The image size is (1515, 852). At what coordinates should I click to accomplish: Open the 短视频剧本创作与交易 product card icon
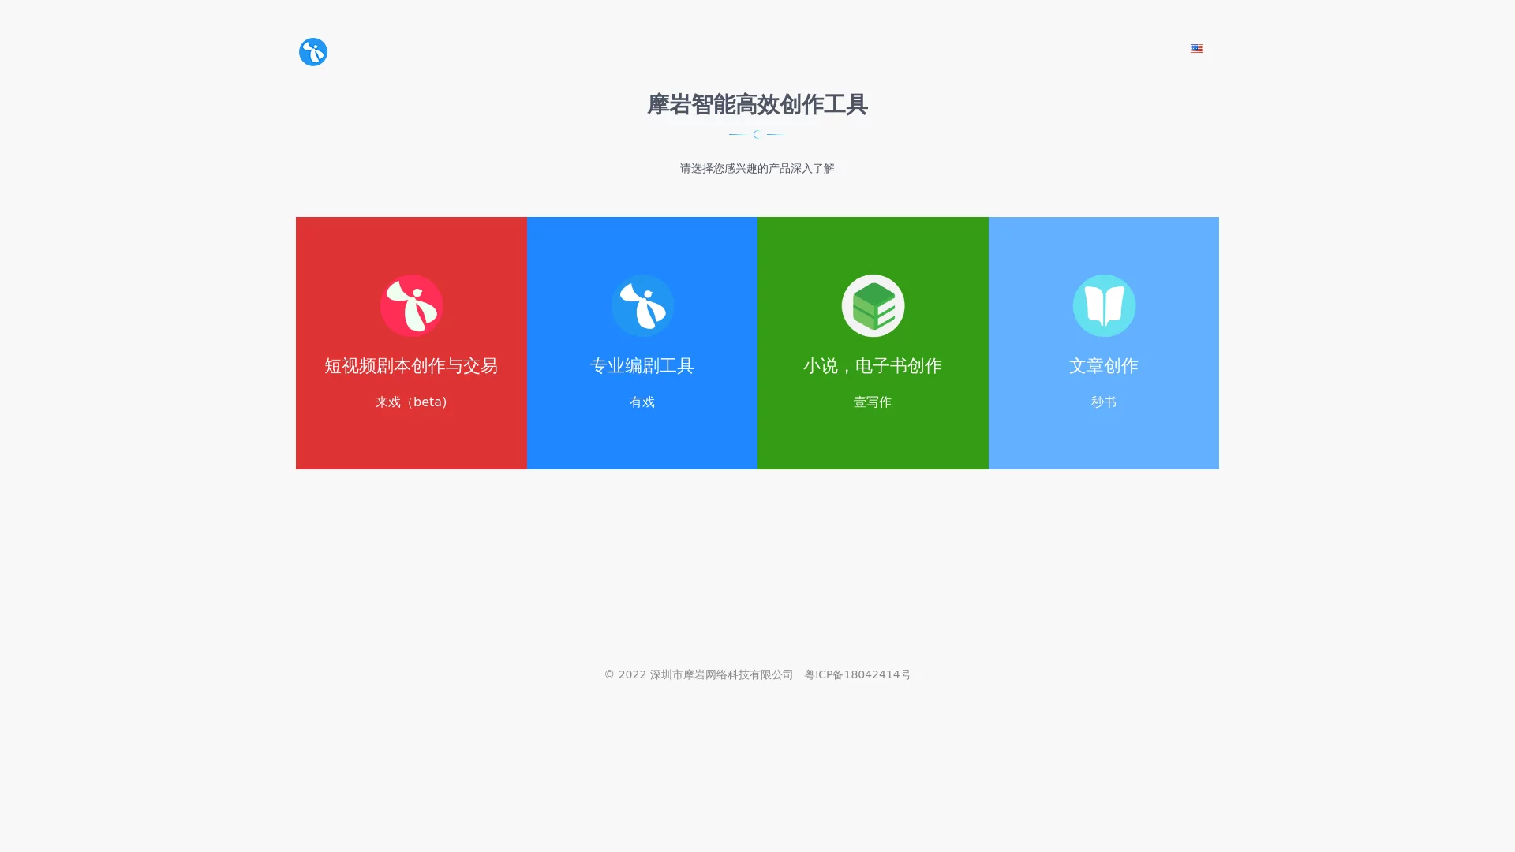411,305
